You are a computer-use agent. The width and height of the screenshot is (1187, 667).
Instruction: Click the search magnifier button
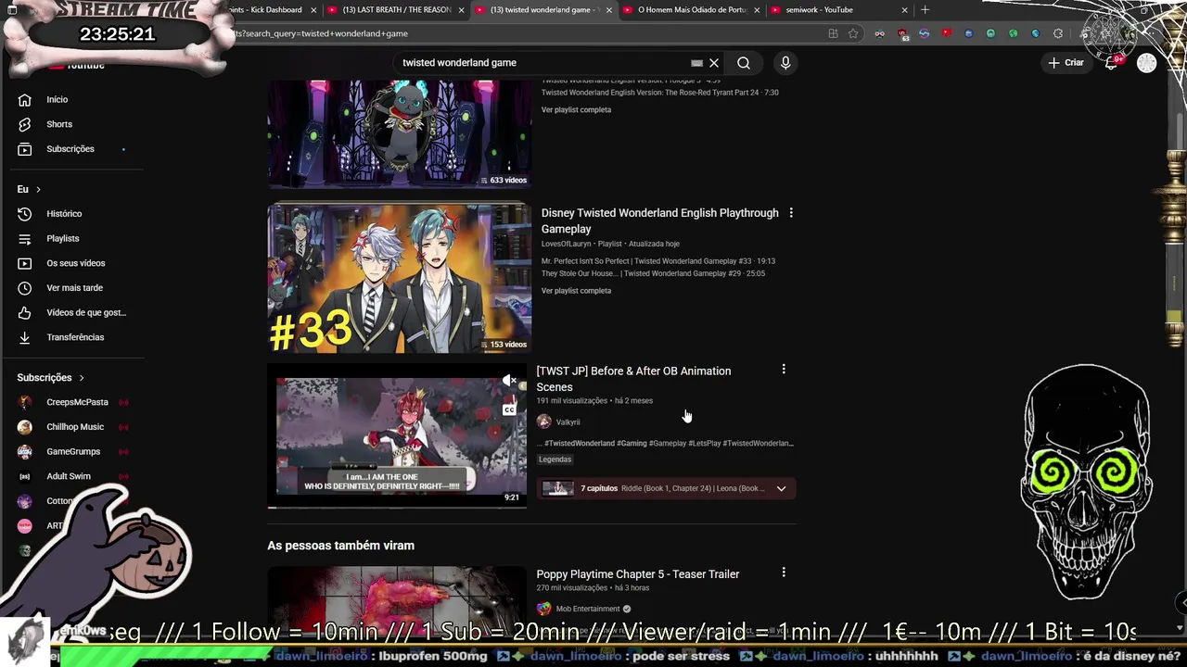[744, 63]
